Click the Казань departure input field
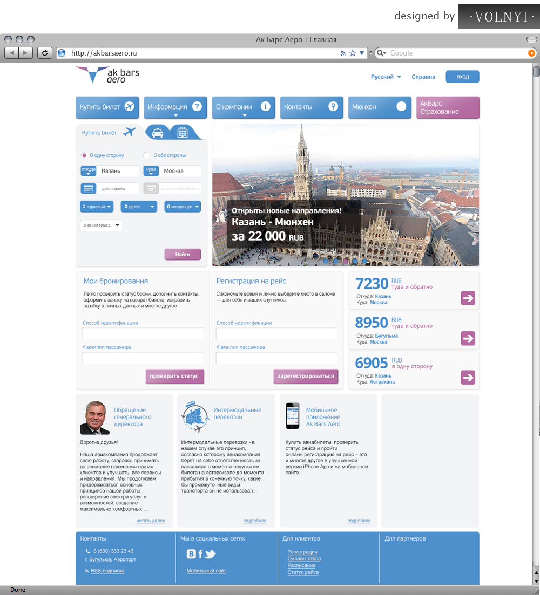The image size is (540, 595). pyautogui.click(x=118, y=171)
